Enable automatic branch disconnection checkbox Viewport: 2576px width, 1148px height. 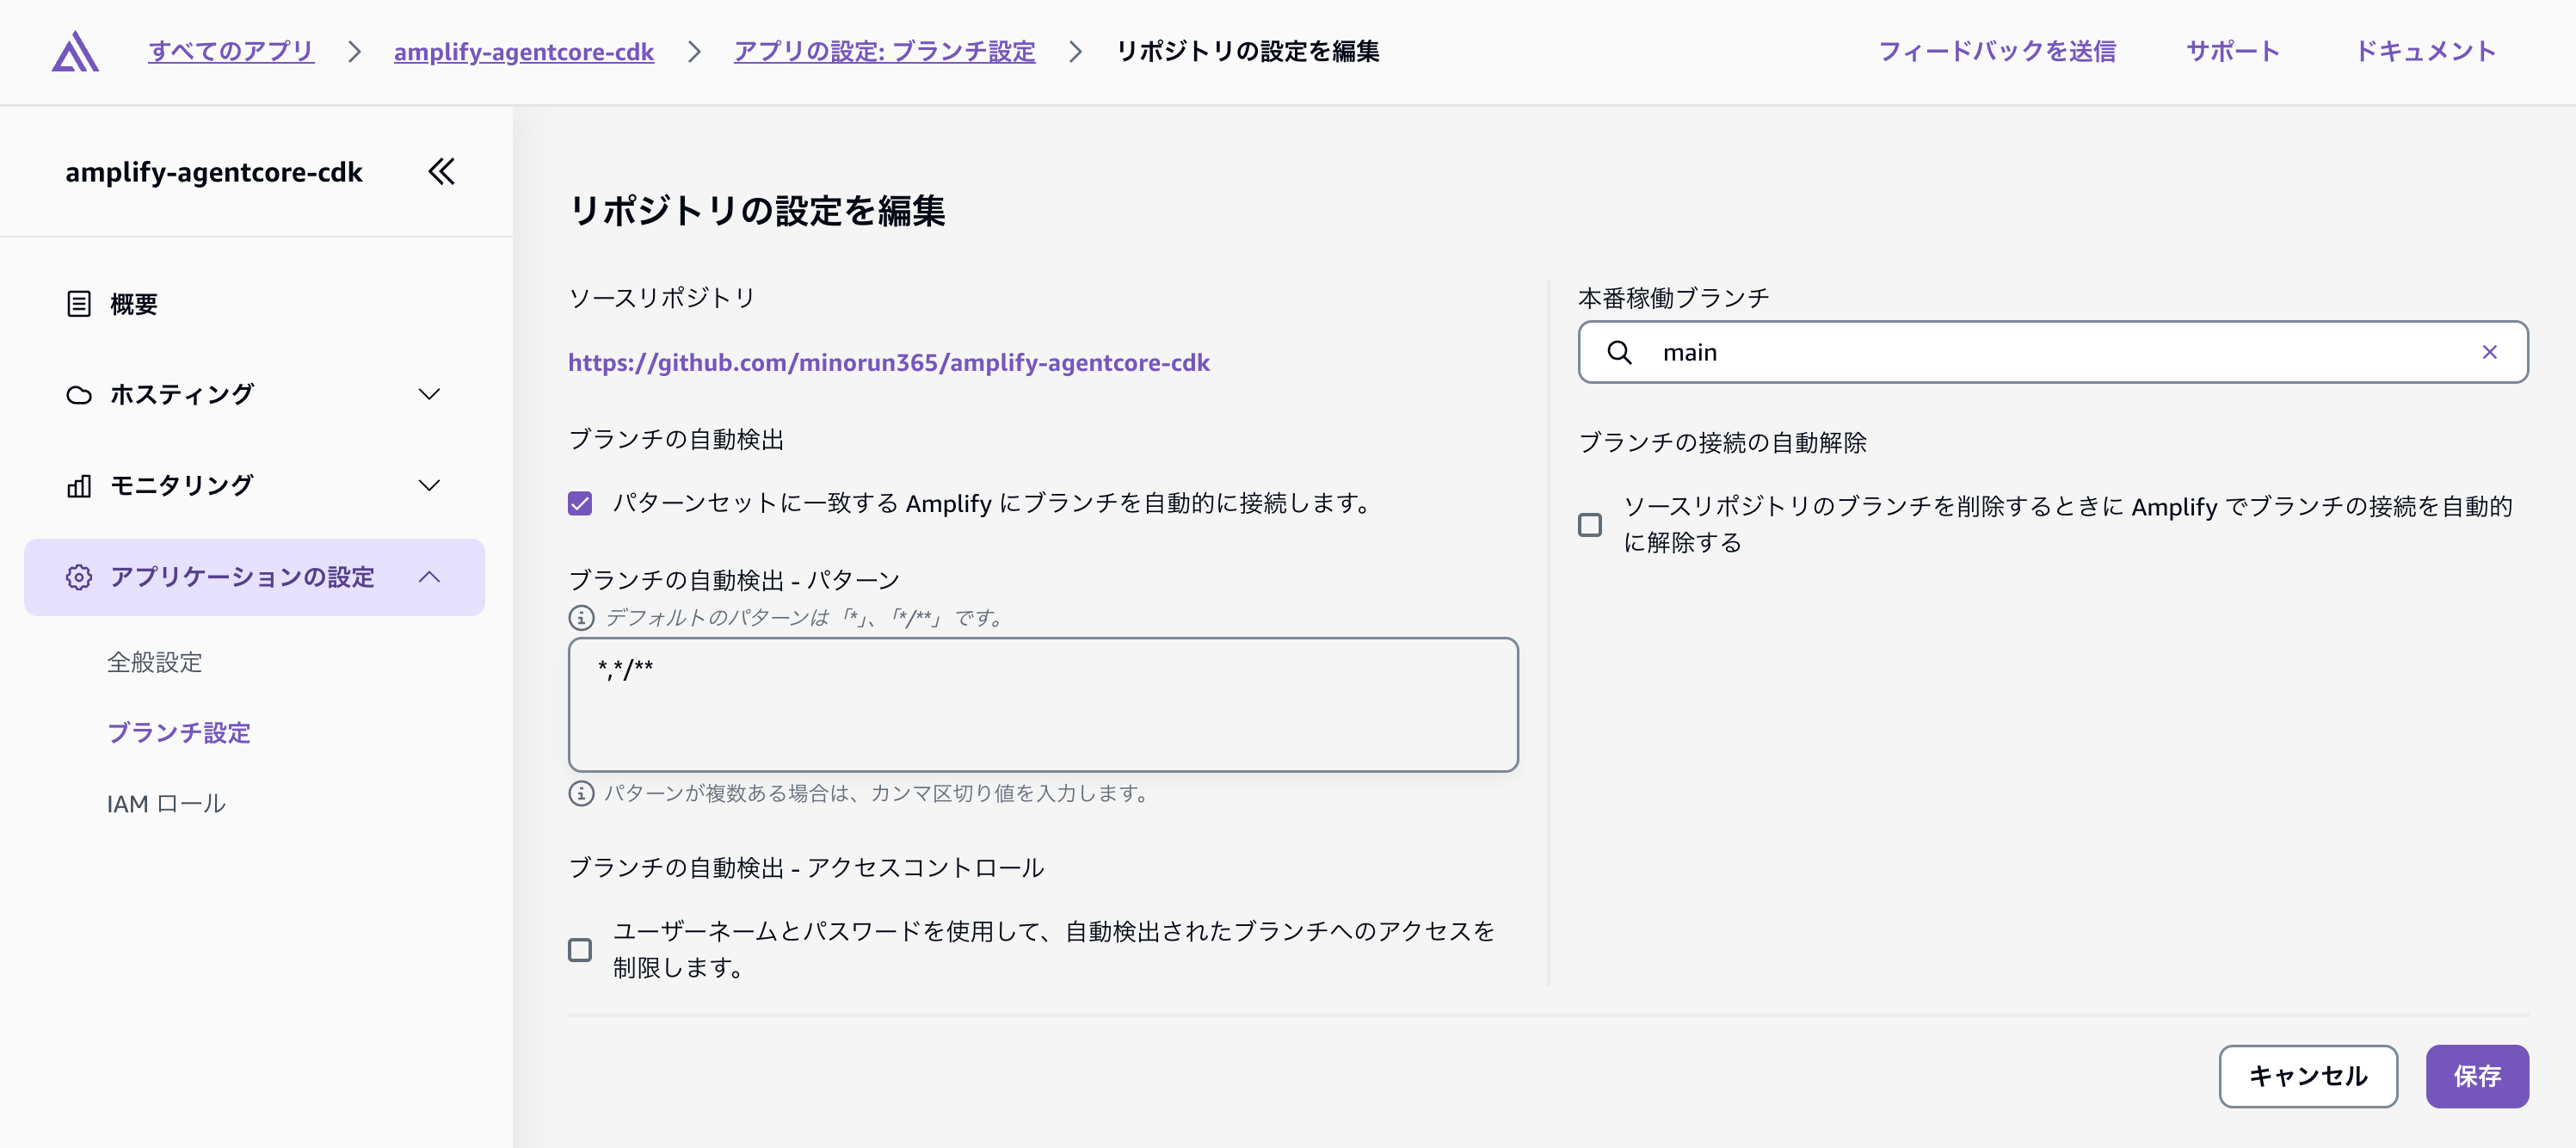1590,523
